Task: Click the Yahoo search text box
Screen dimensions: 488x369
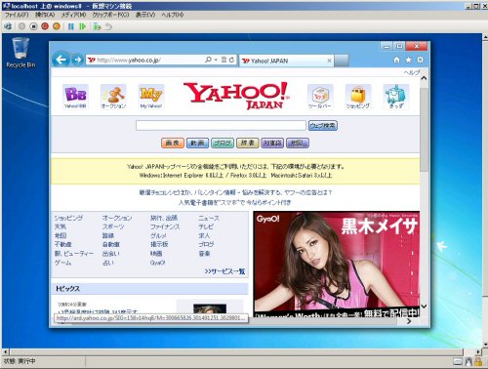Action: tap(221, 125)
